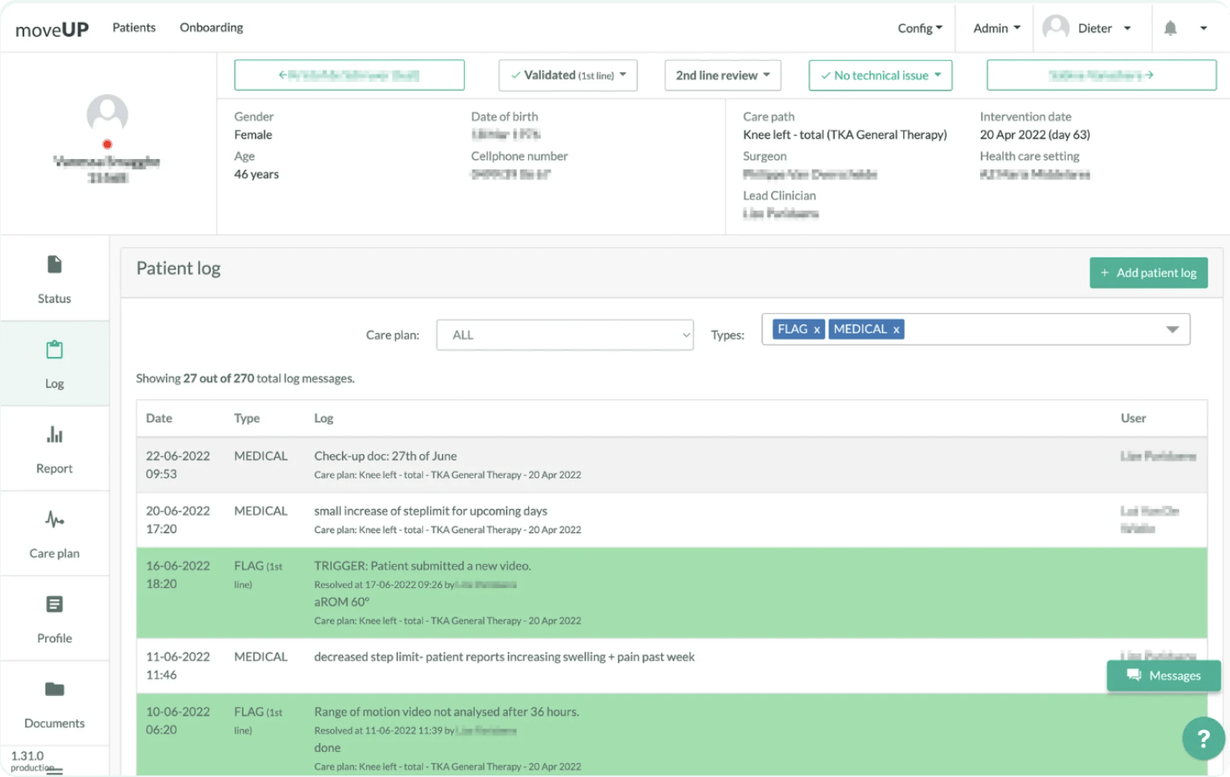Open the Care plan ALL select box
The width and height of the screenshot is (1230, 777).
[565, 335]
